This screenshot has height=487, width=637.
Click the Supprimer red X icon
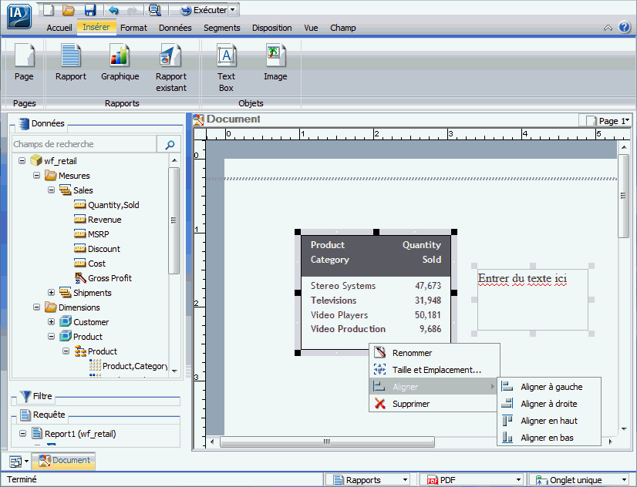[380, 404]
